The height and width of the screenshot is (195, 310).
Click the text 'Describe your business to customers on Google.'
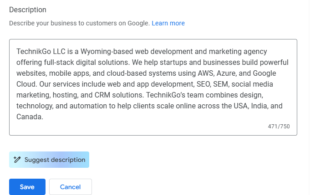pyautogui.click(x=80, y=23)
